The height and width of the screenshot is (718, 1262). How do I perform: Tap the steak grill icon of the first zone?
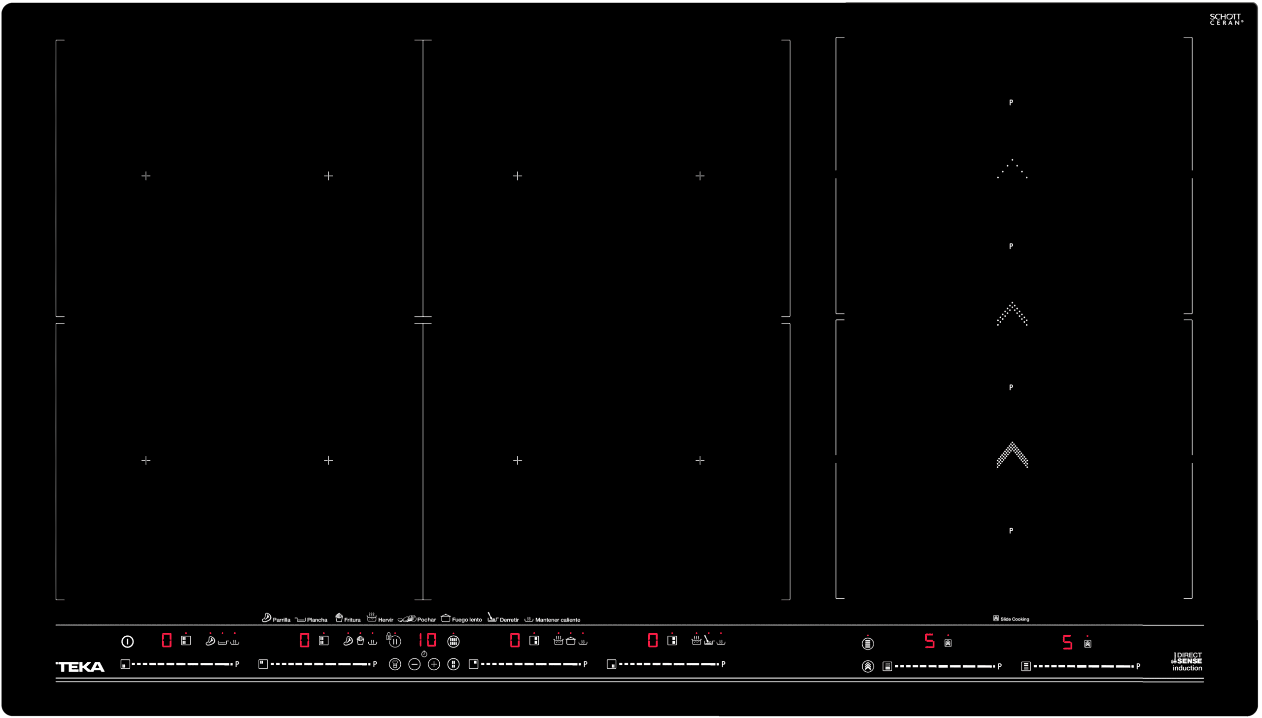210,641
